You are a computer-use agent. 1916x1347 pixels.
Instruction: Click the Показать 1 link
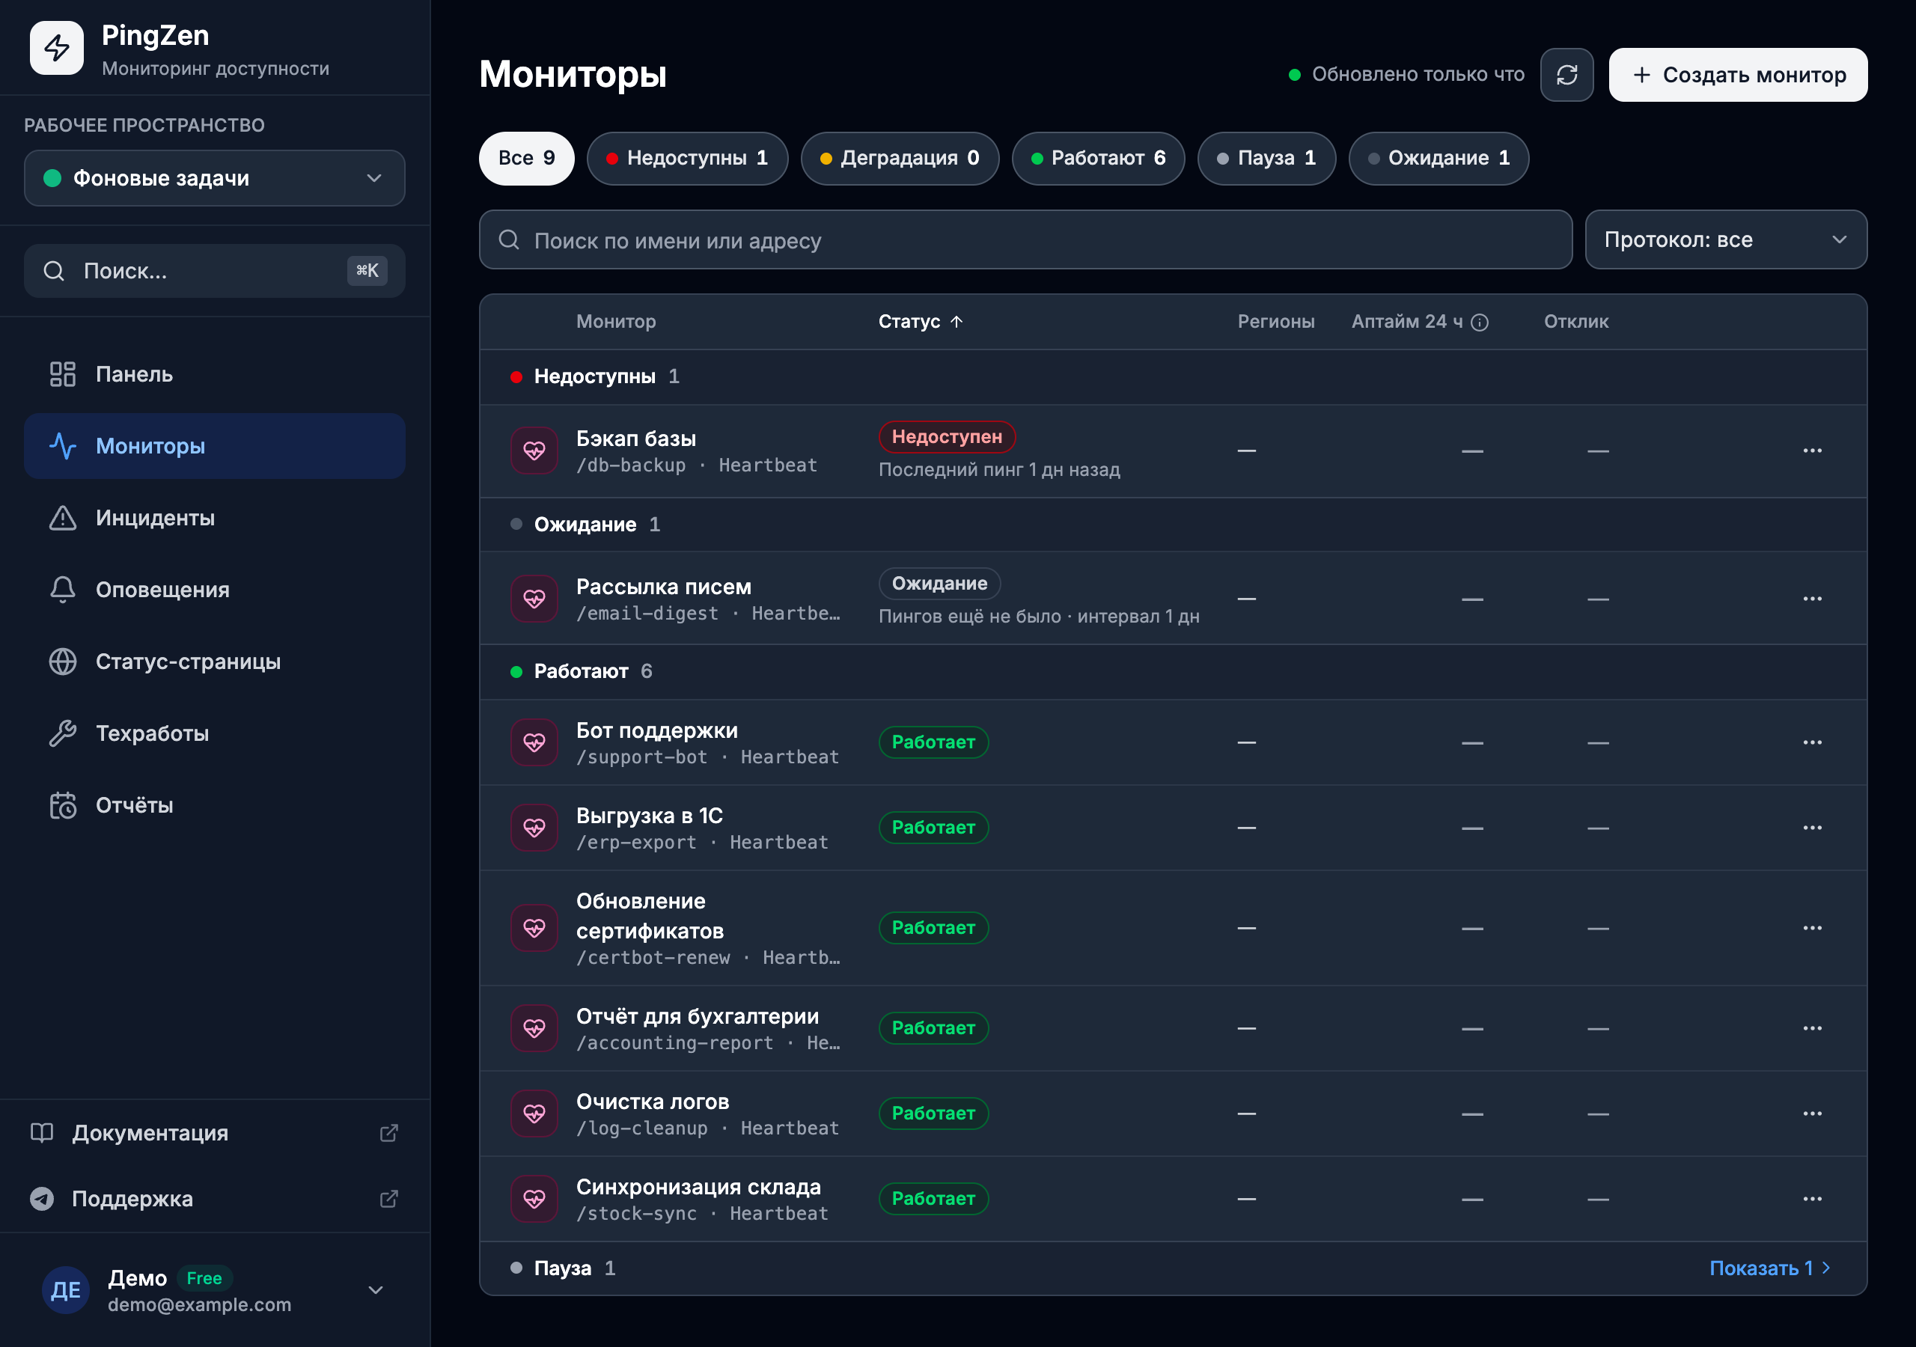(x=1769, y=1268)
